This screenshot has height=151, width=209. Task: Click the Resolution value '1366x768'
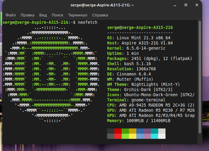146,69
